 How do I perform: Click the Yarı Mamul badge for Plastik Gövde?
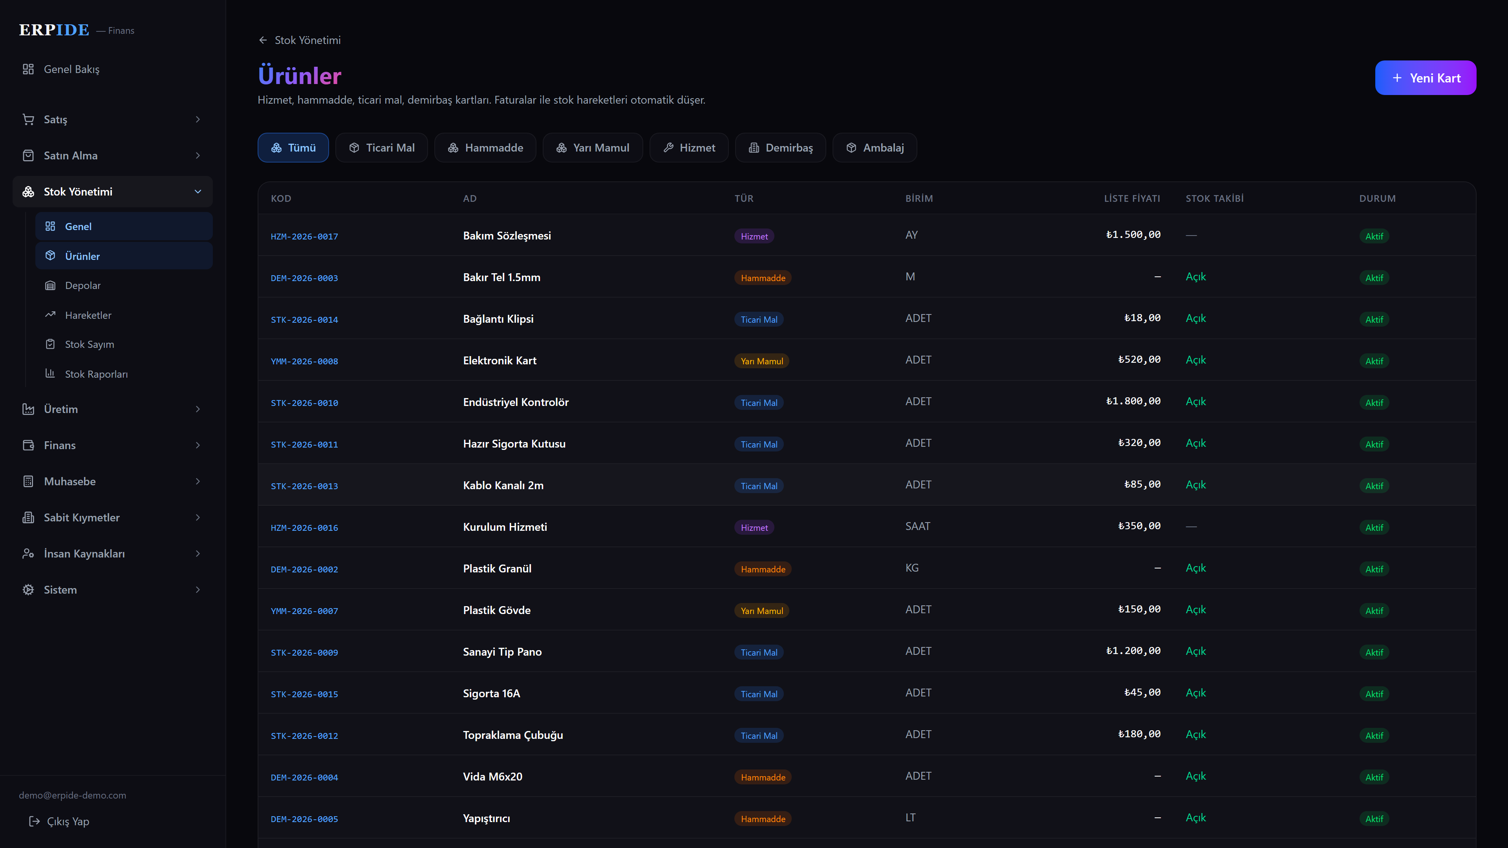click(x=761, y=611)
